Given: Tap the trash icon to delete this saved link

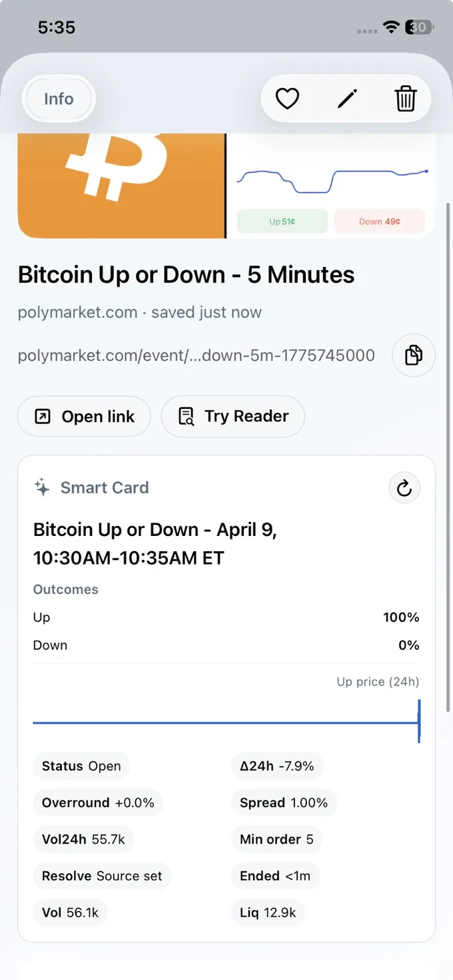Looking at the screenshot, I should [x=406, y=99].
